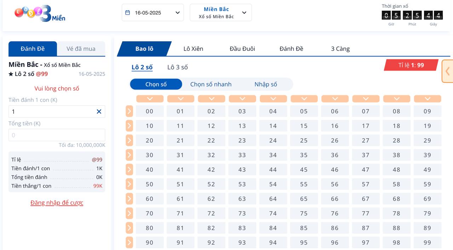Image resolution: width=453 pixels, height=250 pixels.
Task: Click the Lode 3 Miền logo
Action: [40, 13]
